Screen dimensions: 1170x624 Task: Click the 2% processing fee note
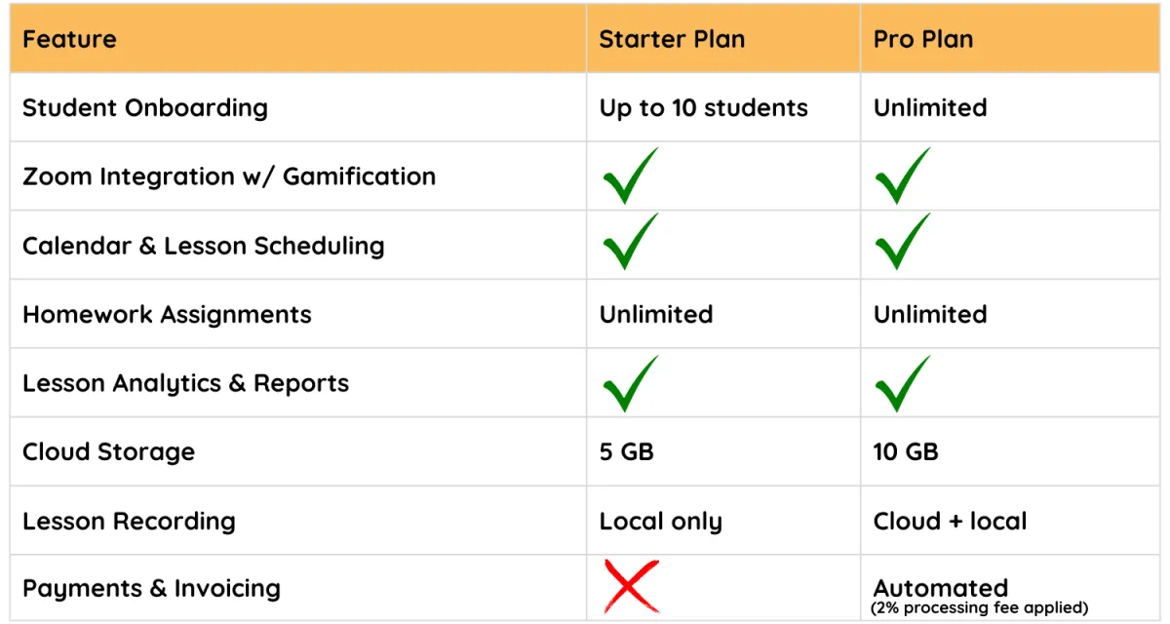coord(980,608)
